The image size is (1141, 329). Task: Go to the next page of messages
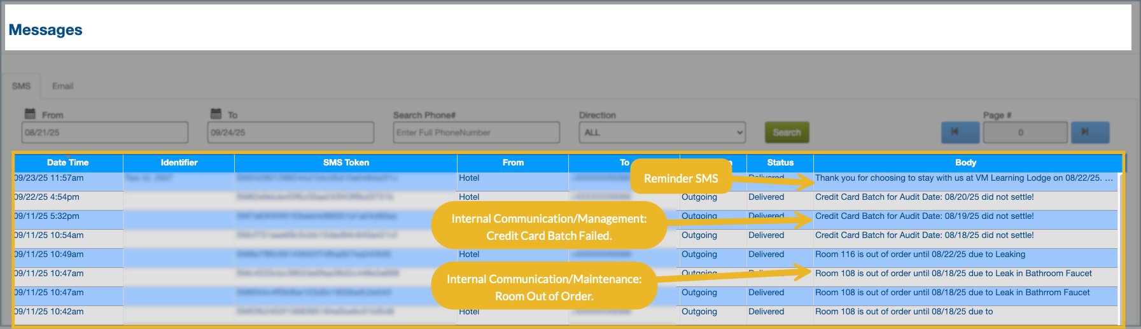1089,132
